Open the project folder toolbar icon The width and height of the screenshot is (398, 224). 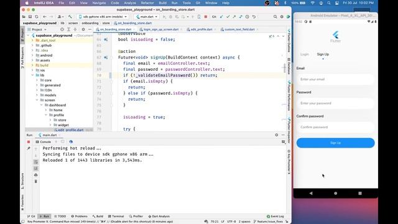click(24, 17)
